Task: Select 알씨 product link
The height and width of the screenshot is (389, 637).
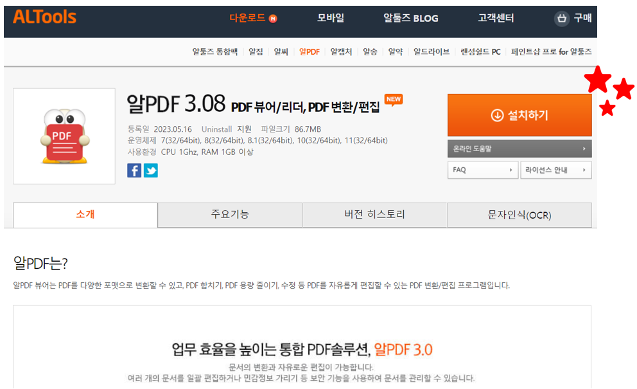Action: pyautogui.click(x=281, y=51)
